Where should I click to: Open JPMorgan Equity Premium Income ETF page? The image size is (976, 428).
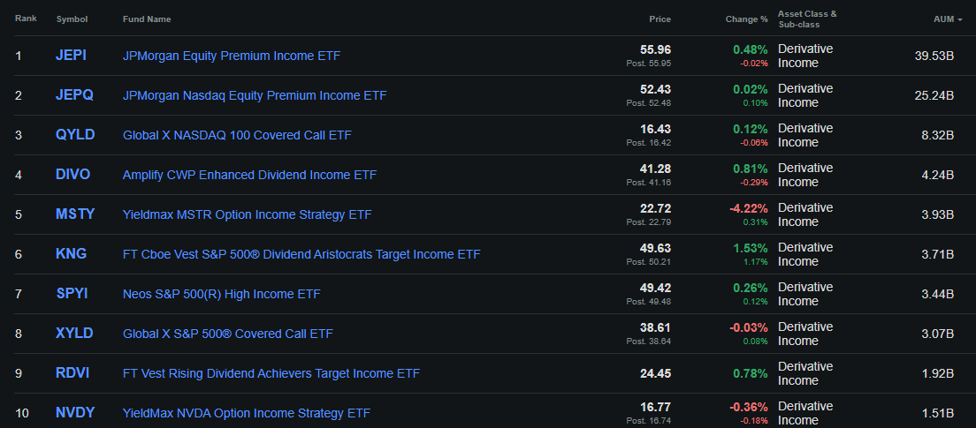pyautogui.click(x=232, y=56)
